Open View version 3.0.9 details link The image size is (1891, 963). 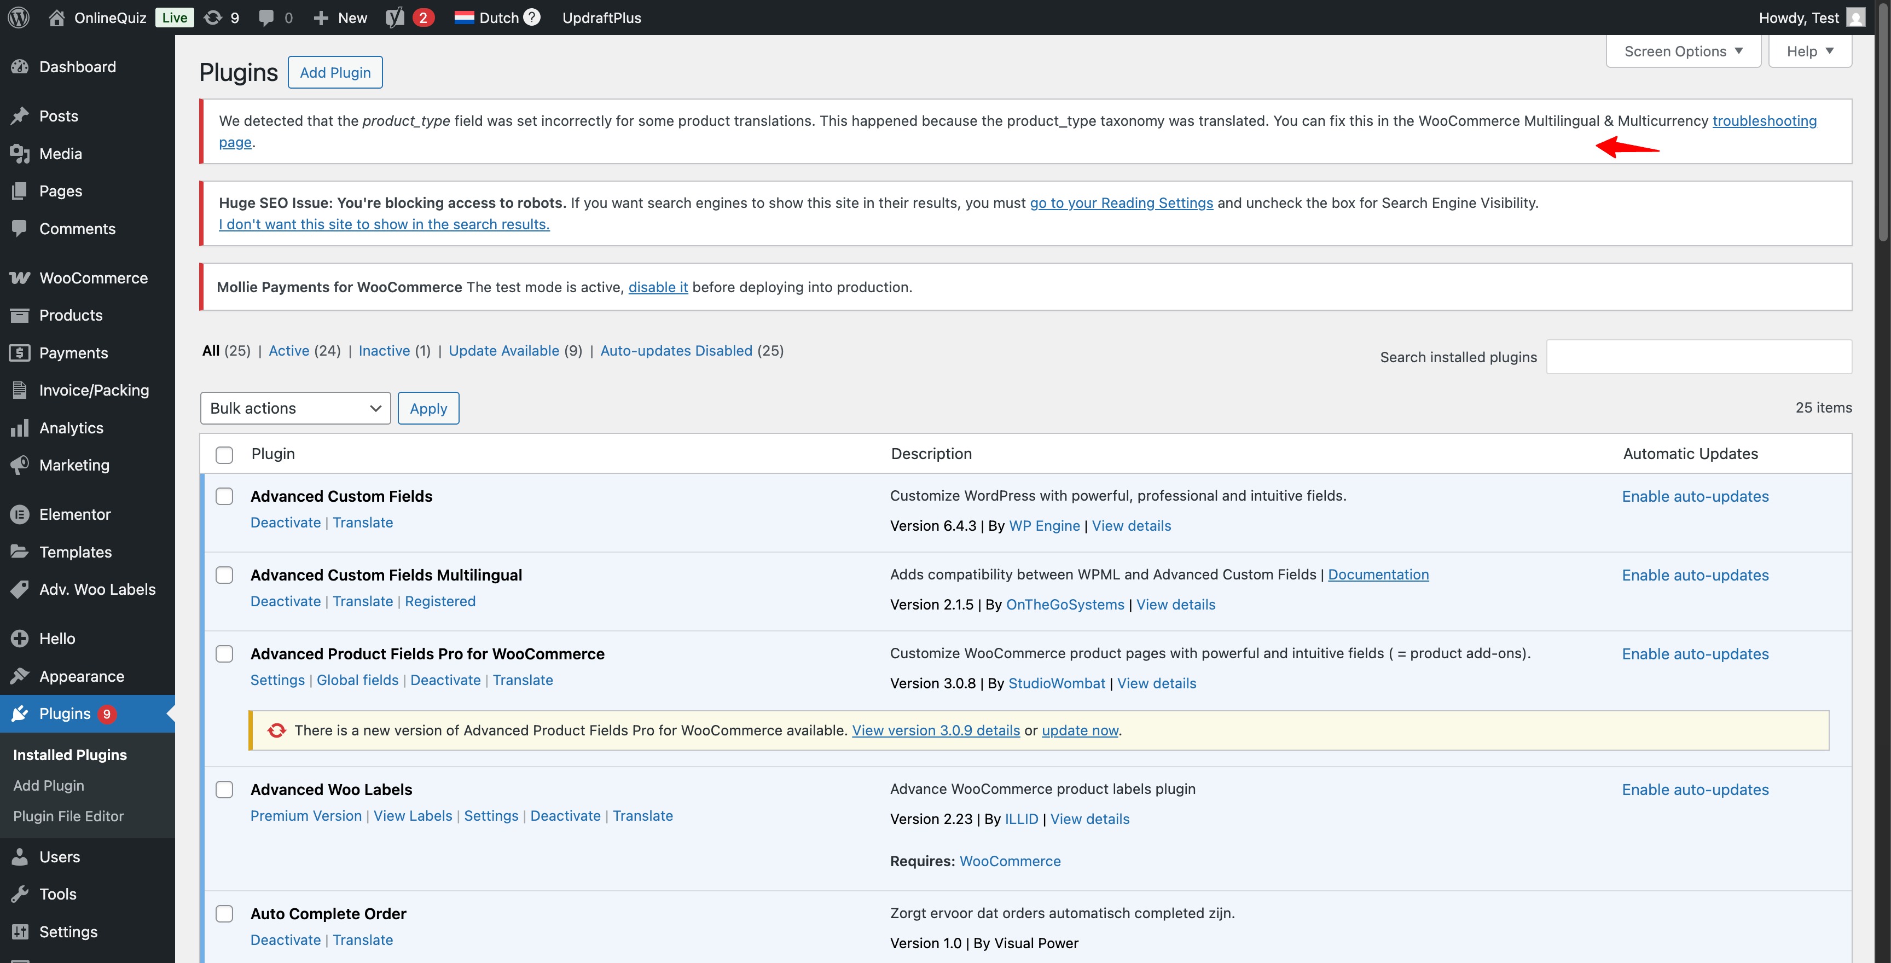[x=936, y=730]
